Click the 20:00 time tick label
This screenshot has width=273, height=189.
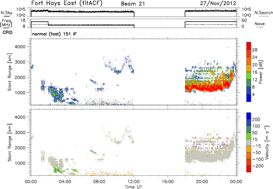pos(202,182)
